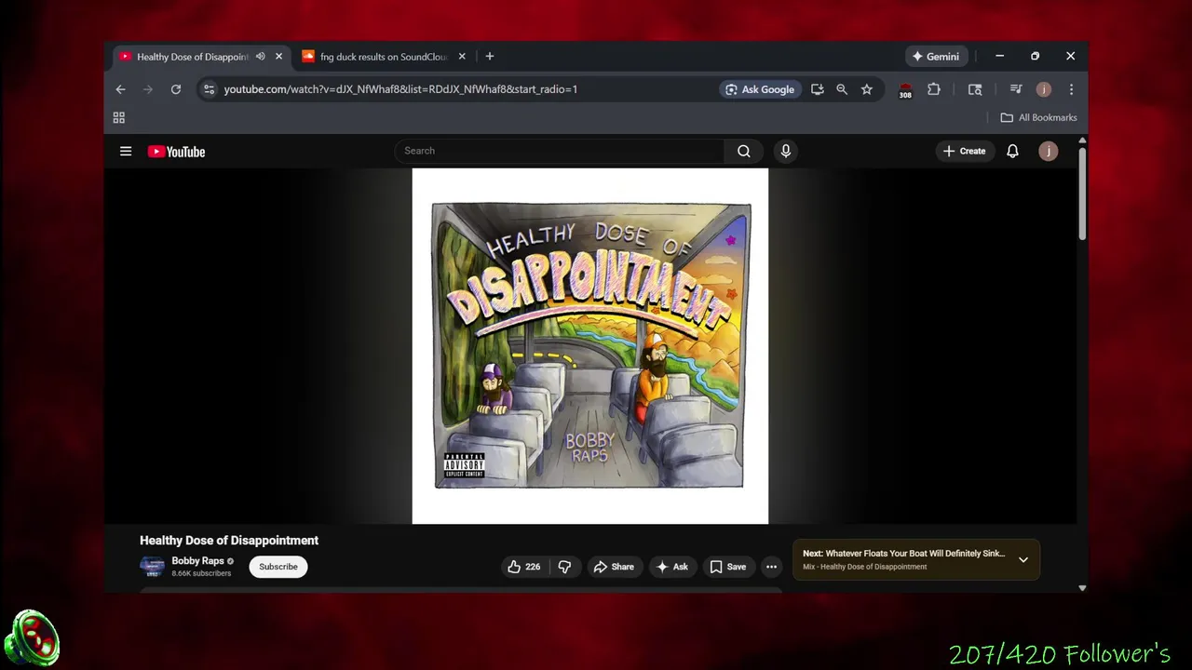Dislike the video with thumbs down
The width and height of the screenshot is (1192, 670).
[564, 567]
